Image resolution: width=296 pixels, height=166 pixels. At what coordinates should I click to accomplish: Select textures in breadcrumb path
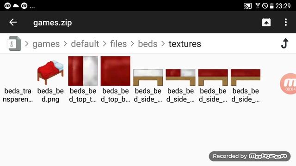[x=185, y=44]
